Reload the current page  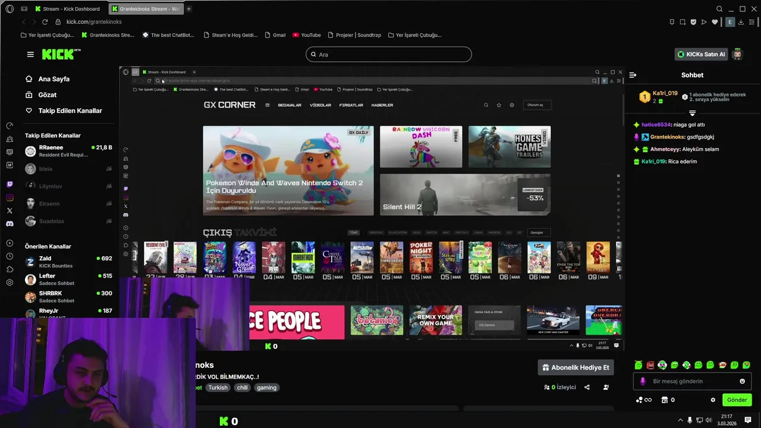[45, 21]
